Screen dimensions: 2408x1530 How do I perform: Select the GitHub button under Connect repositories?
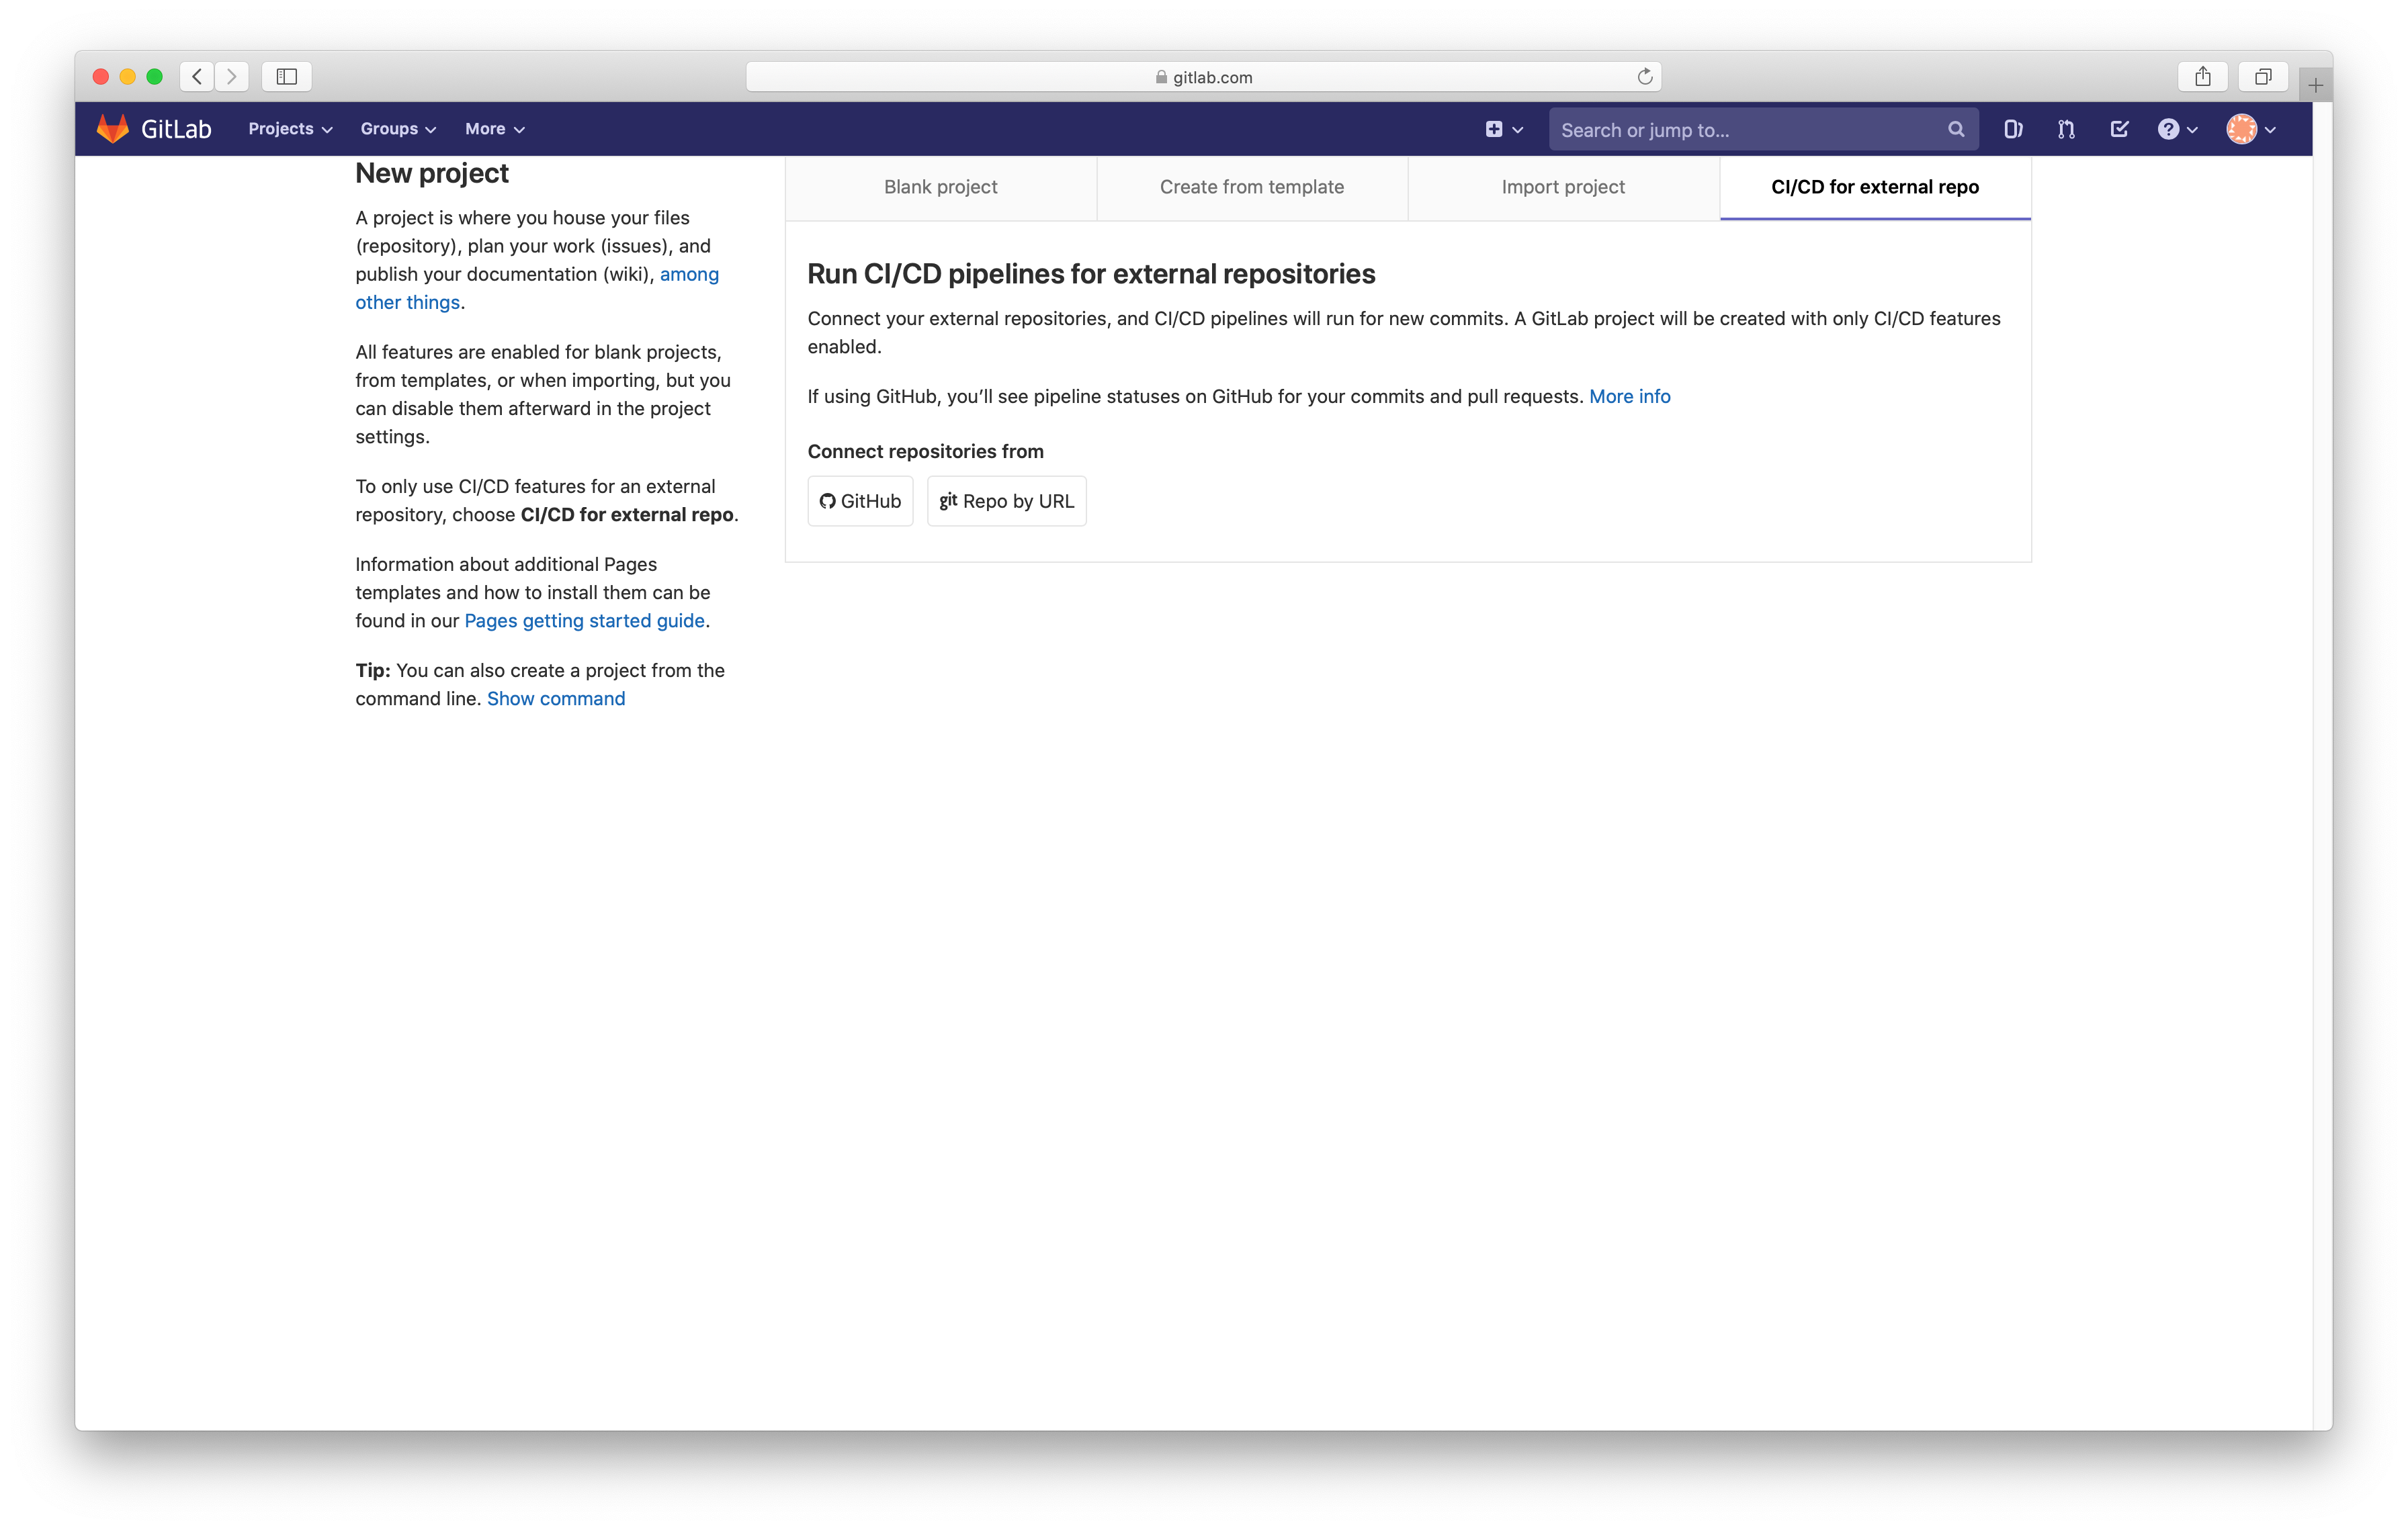coord(860,500)
